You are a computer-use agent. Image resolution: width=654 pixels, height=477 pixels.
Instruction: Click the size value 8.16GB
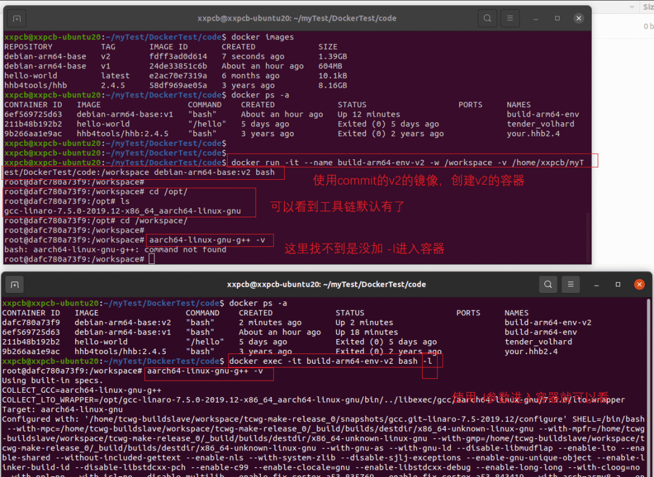(x=333, y=85)
